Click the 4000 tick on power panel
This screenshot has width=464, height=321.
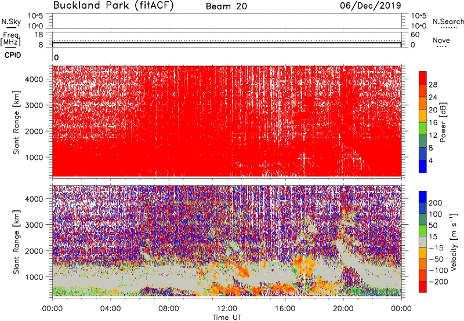click(x=34, y=79)
